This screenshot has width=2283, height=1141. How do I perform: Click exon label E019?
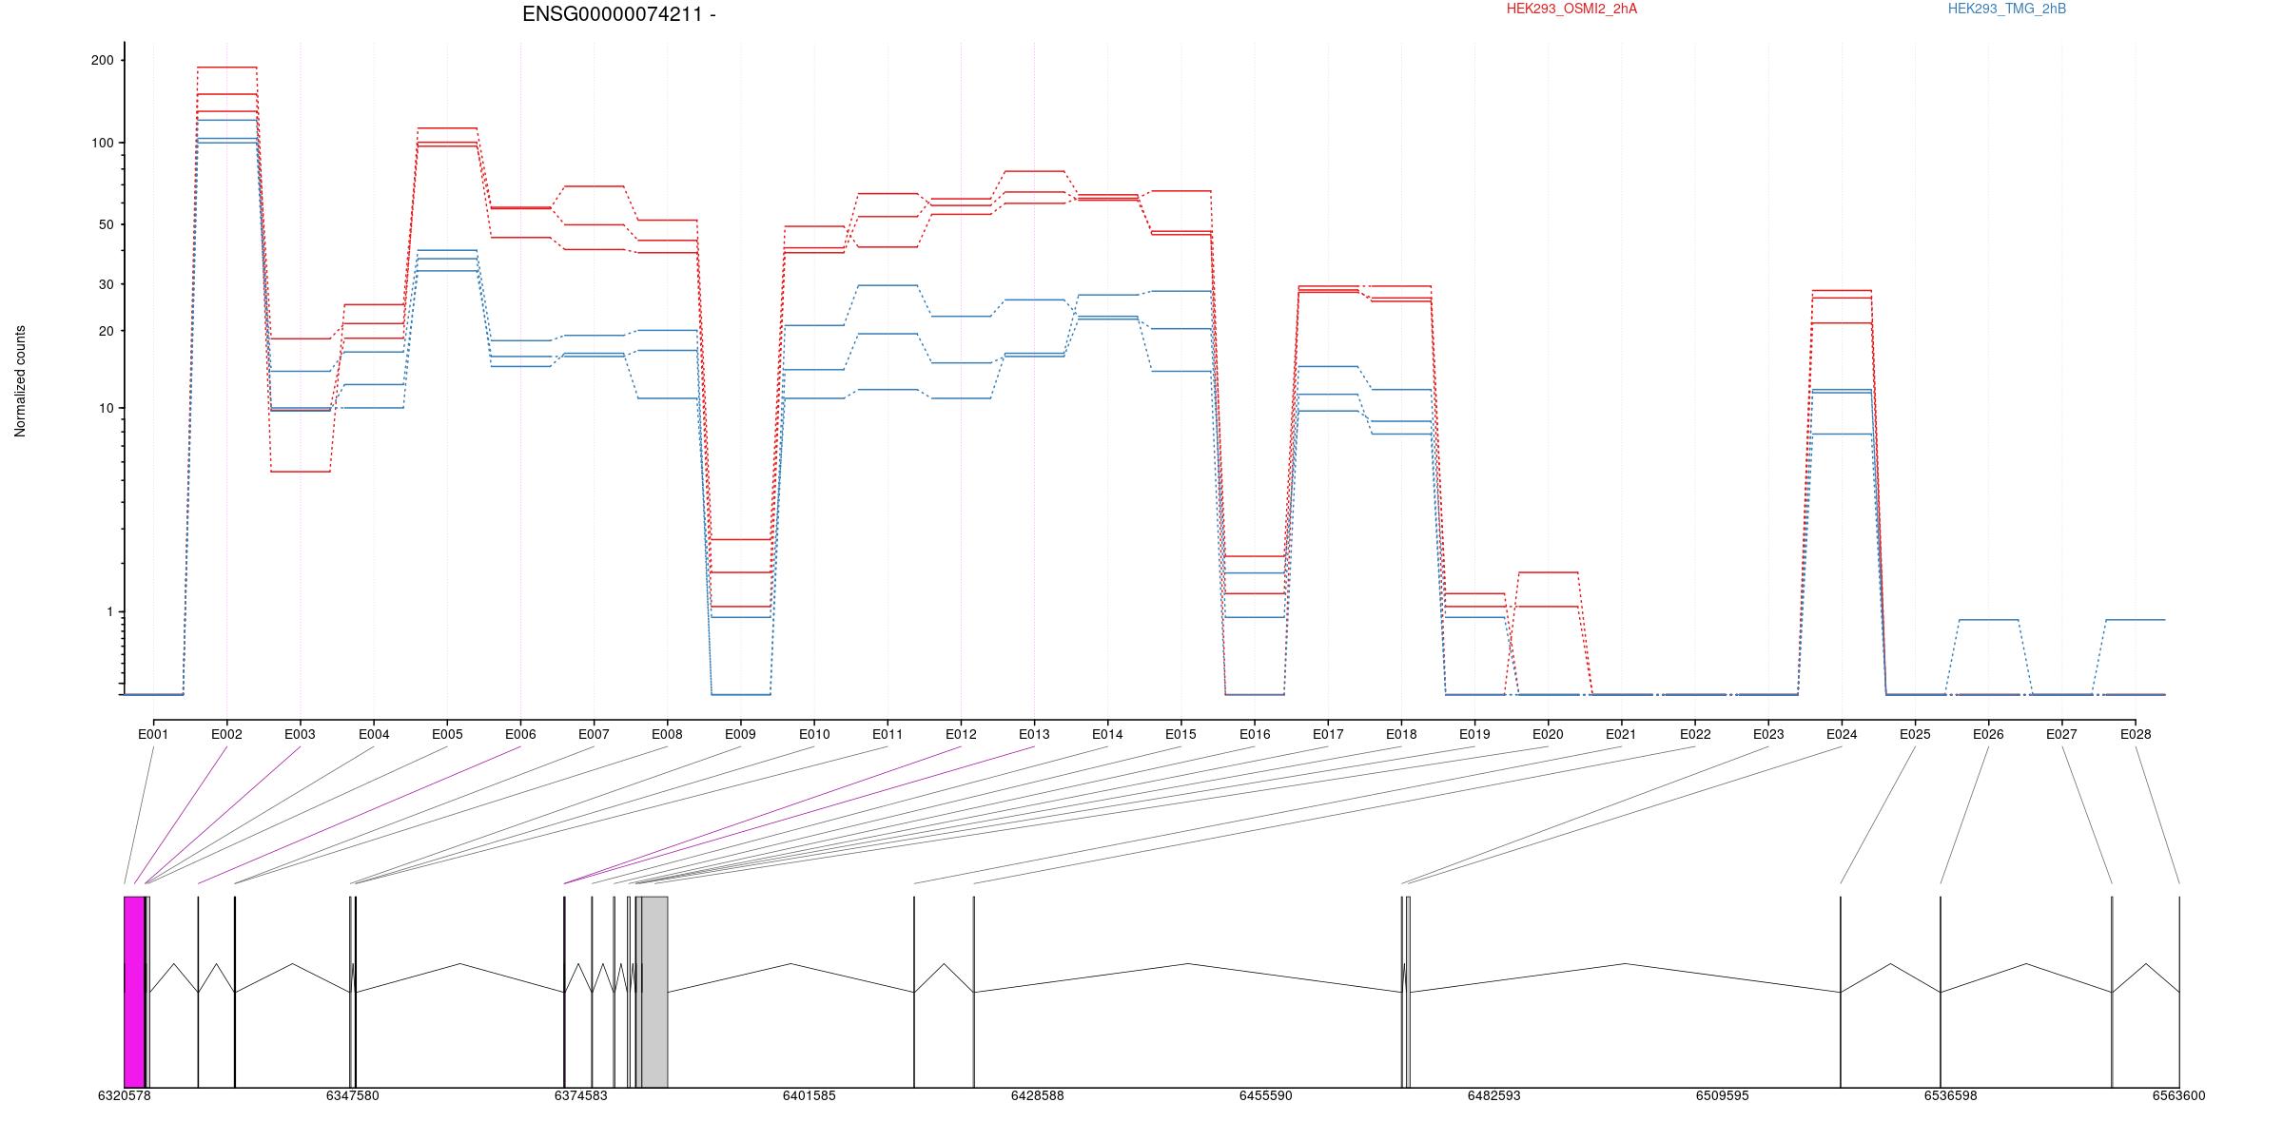1474,734
